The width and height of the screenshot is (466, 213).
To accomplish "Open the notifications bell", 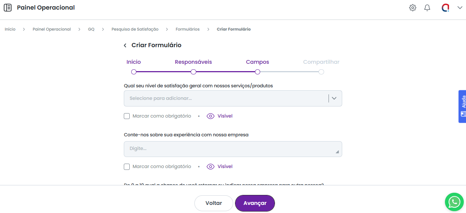I will pyautogui.click(x=427, y=8).
